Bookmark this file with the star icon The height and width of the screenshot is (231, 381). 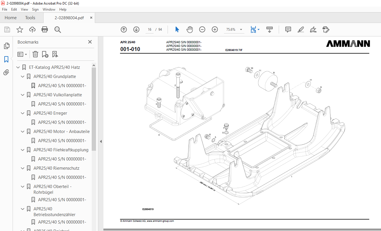point(20,30)
